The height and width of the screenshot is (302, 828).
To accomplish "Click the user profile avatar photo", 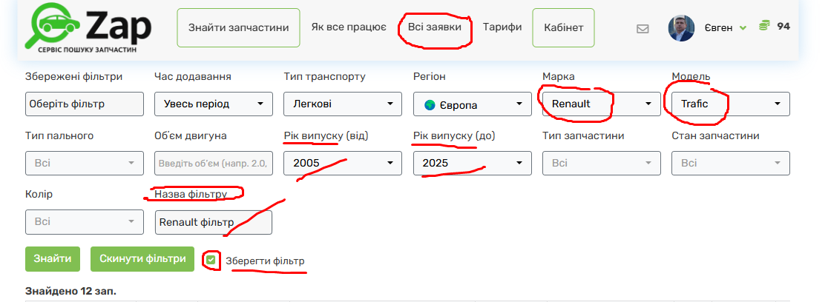I will tap(681, 27).
